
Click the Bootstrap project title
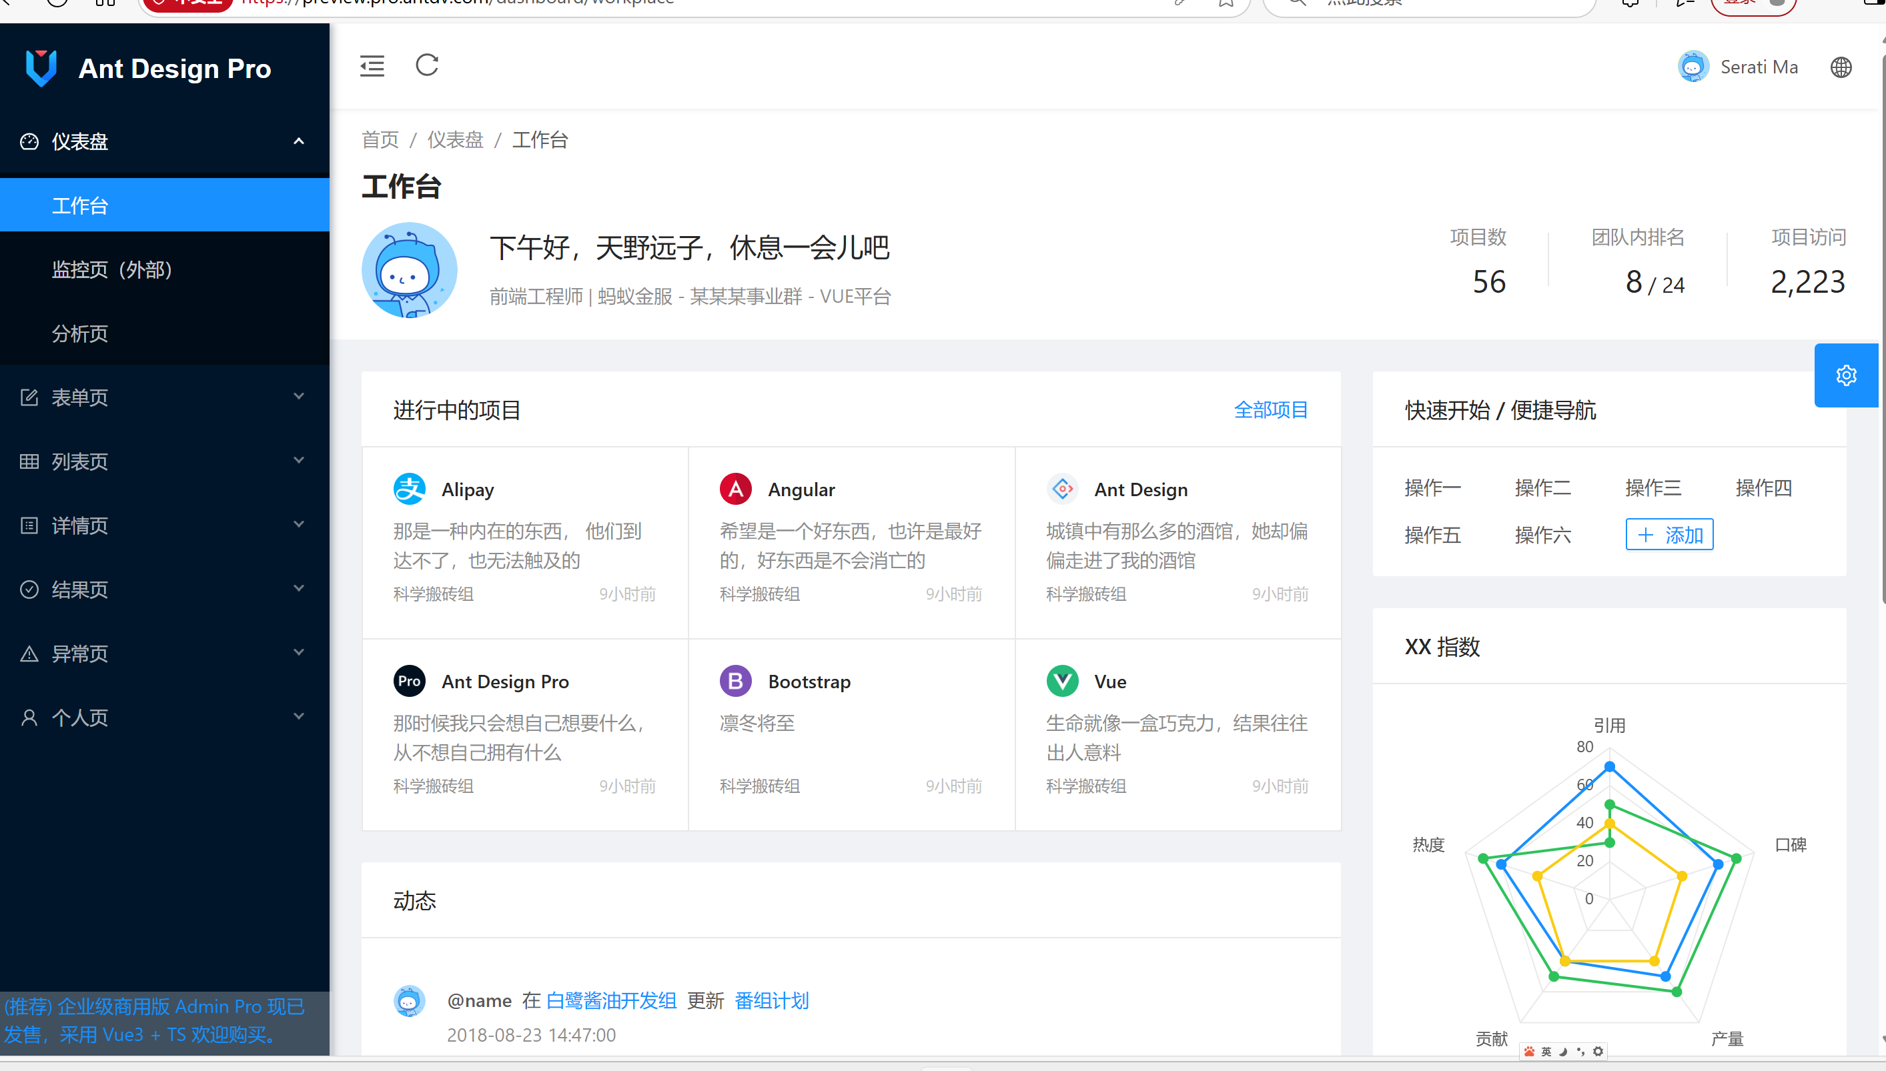click(x=809, y=682)
